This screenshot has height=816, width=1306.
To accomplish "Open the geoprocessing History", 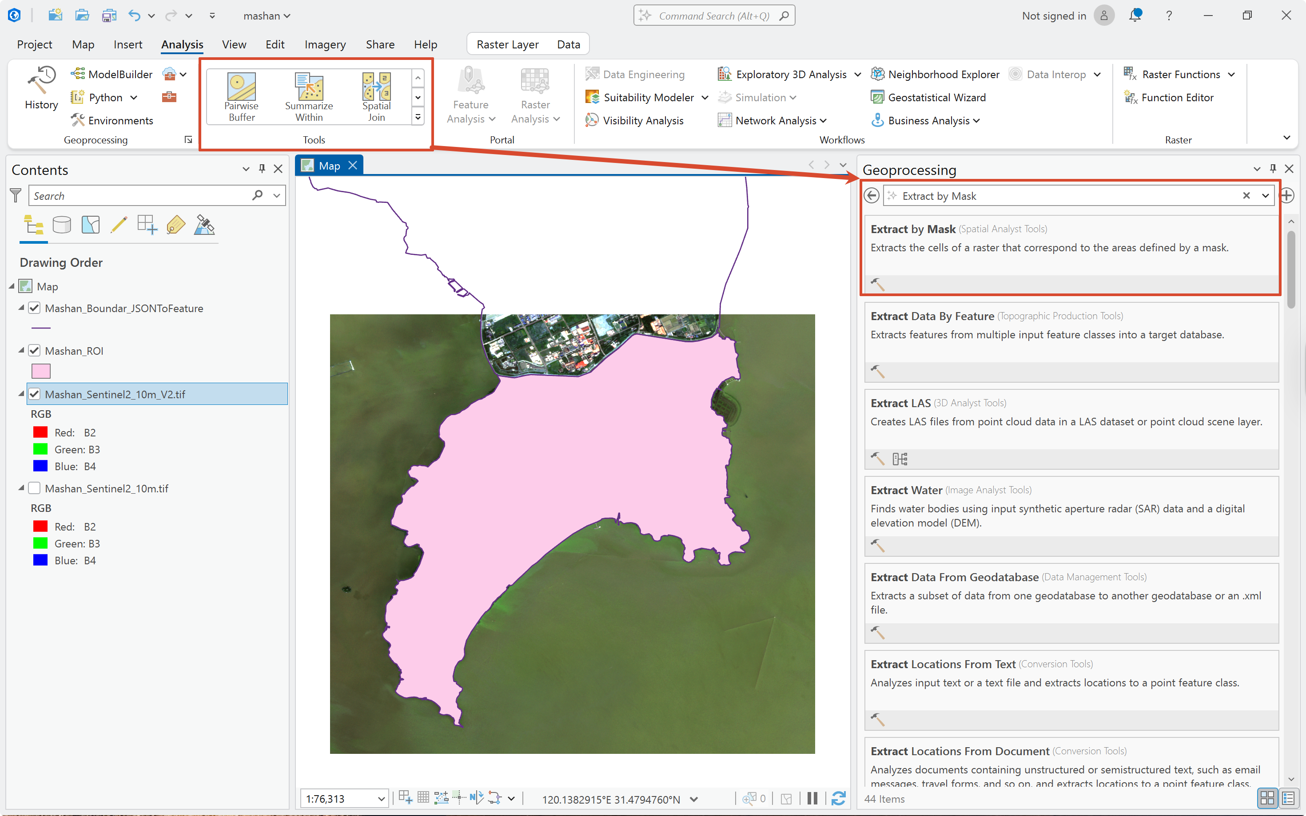I will [41, 88].
